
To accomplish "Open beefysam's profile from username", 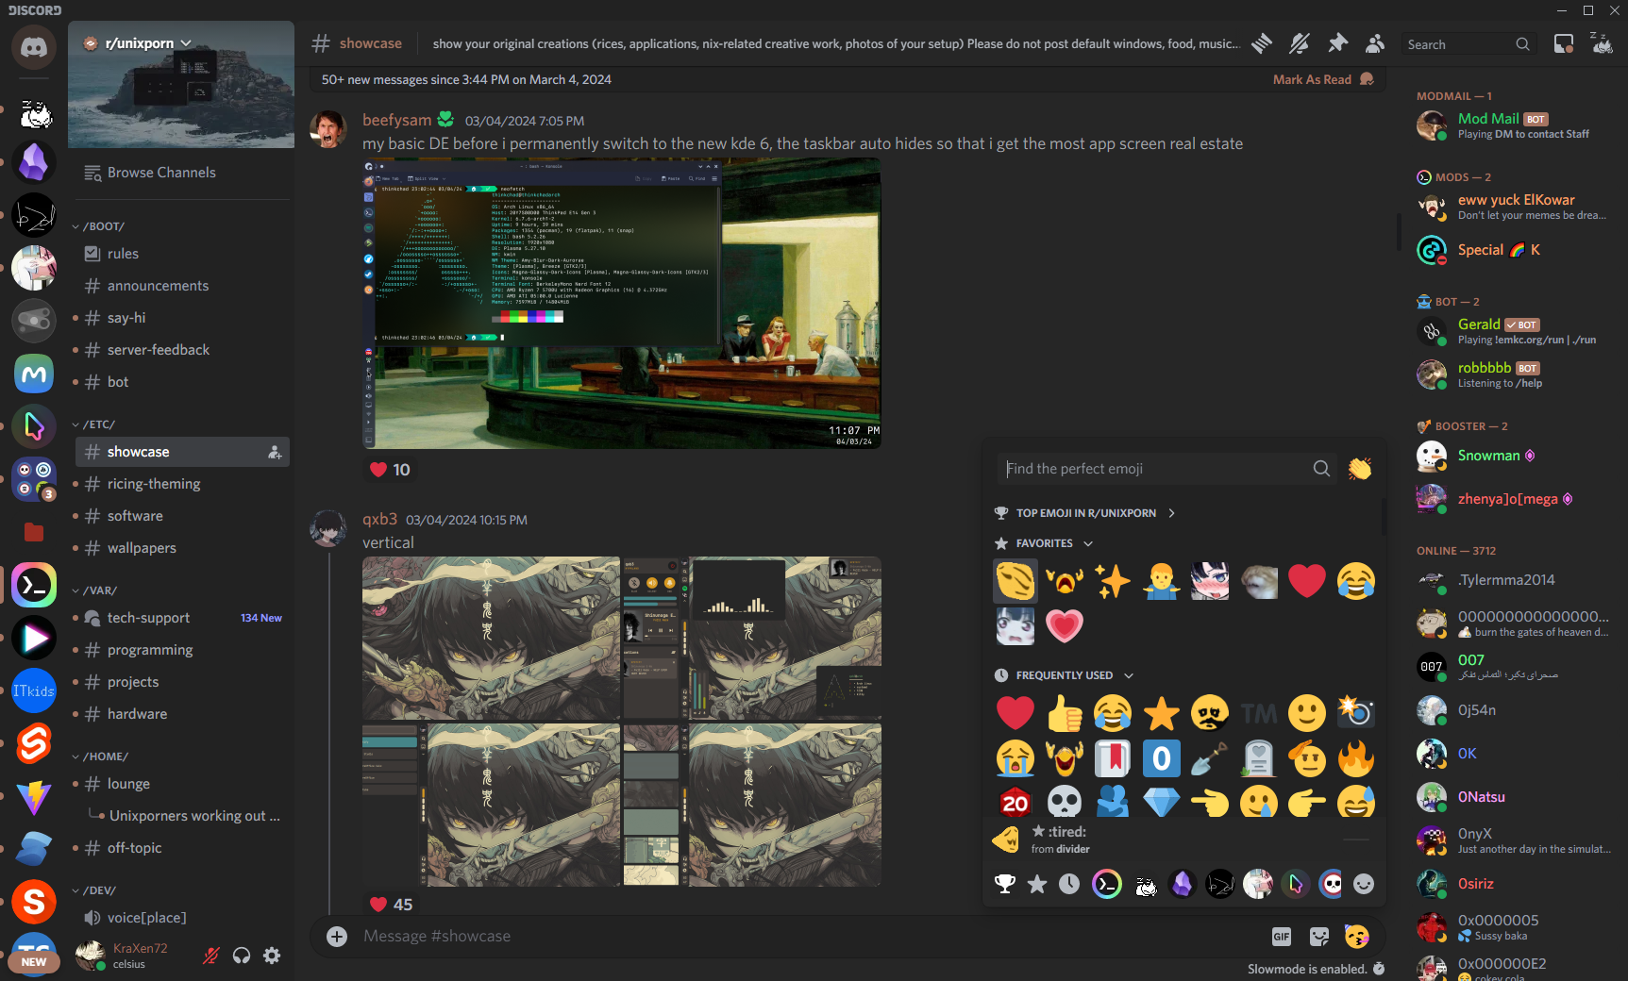I will coord(397,120).
